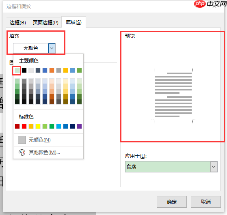
Task: Select yellow standard color
Action: 38,127
